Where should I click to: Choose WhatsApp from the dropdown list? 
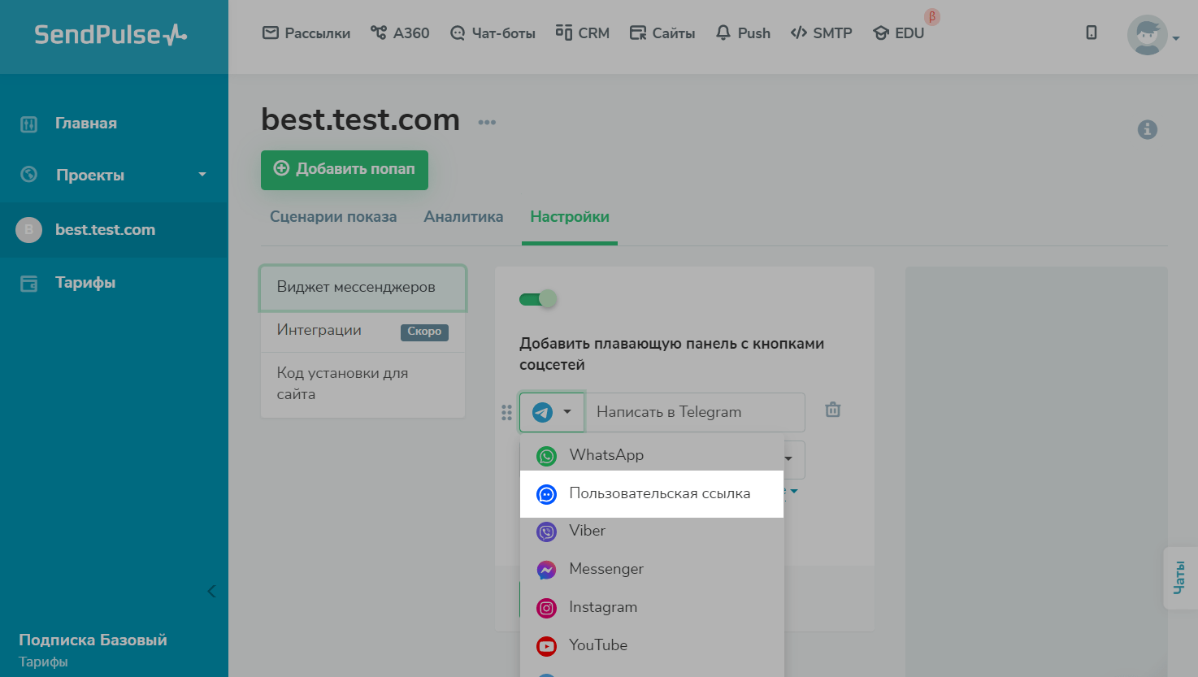(652, 455)
